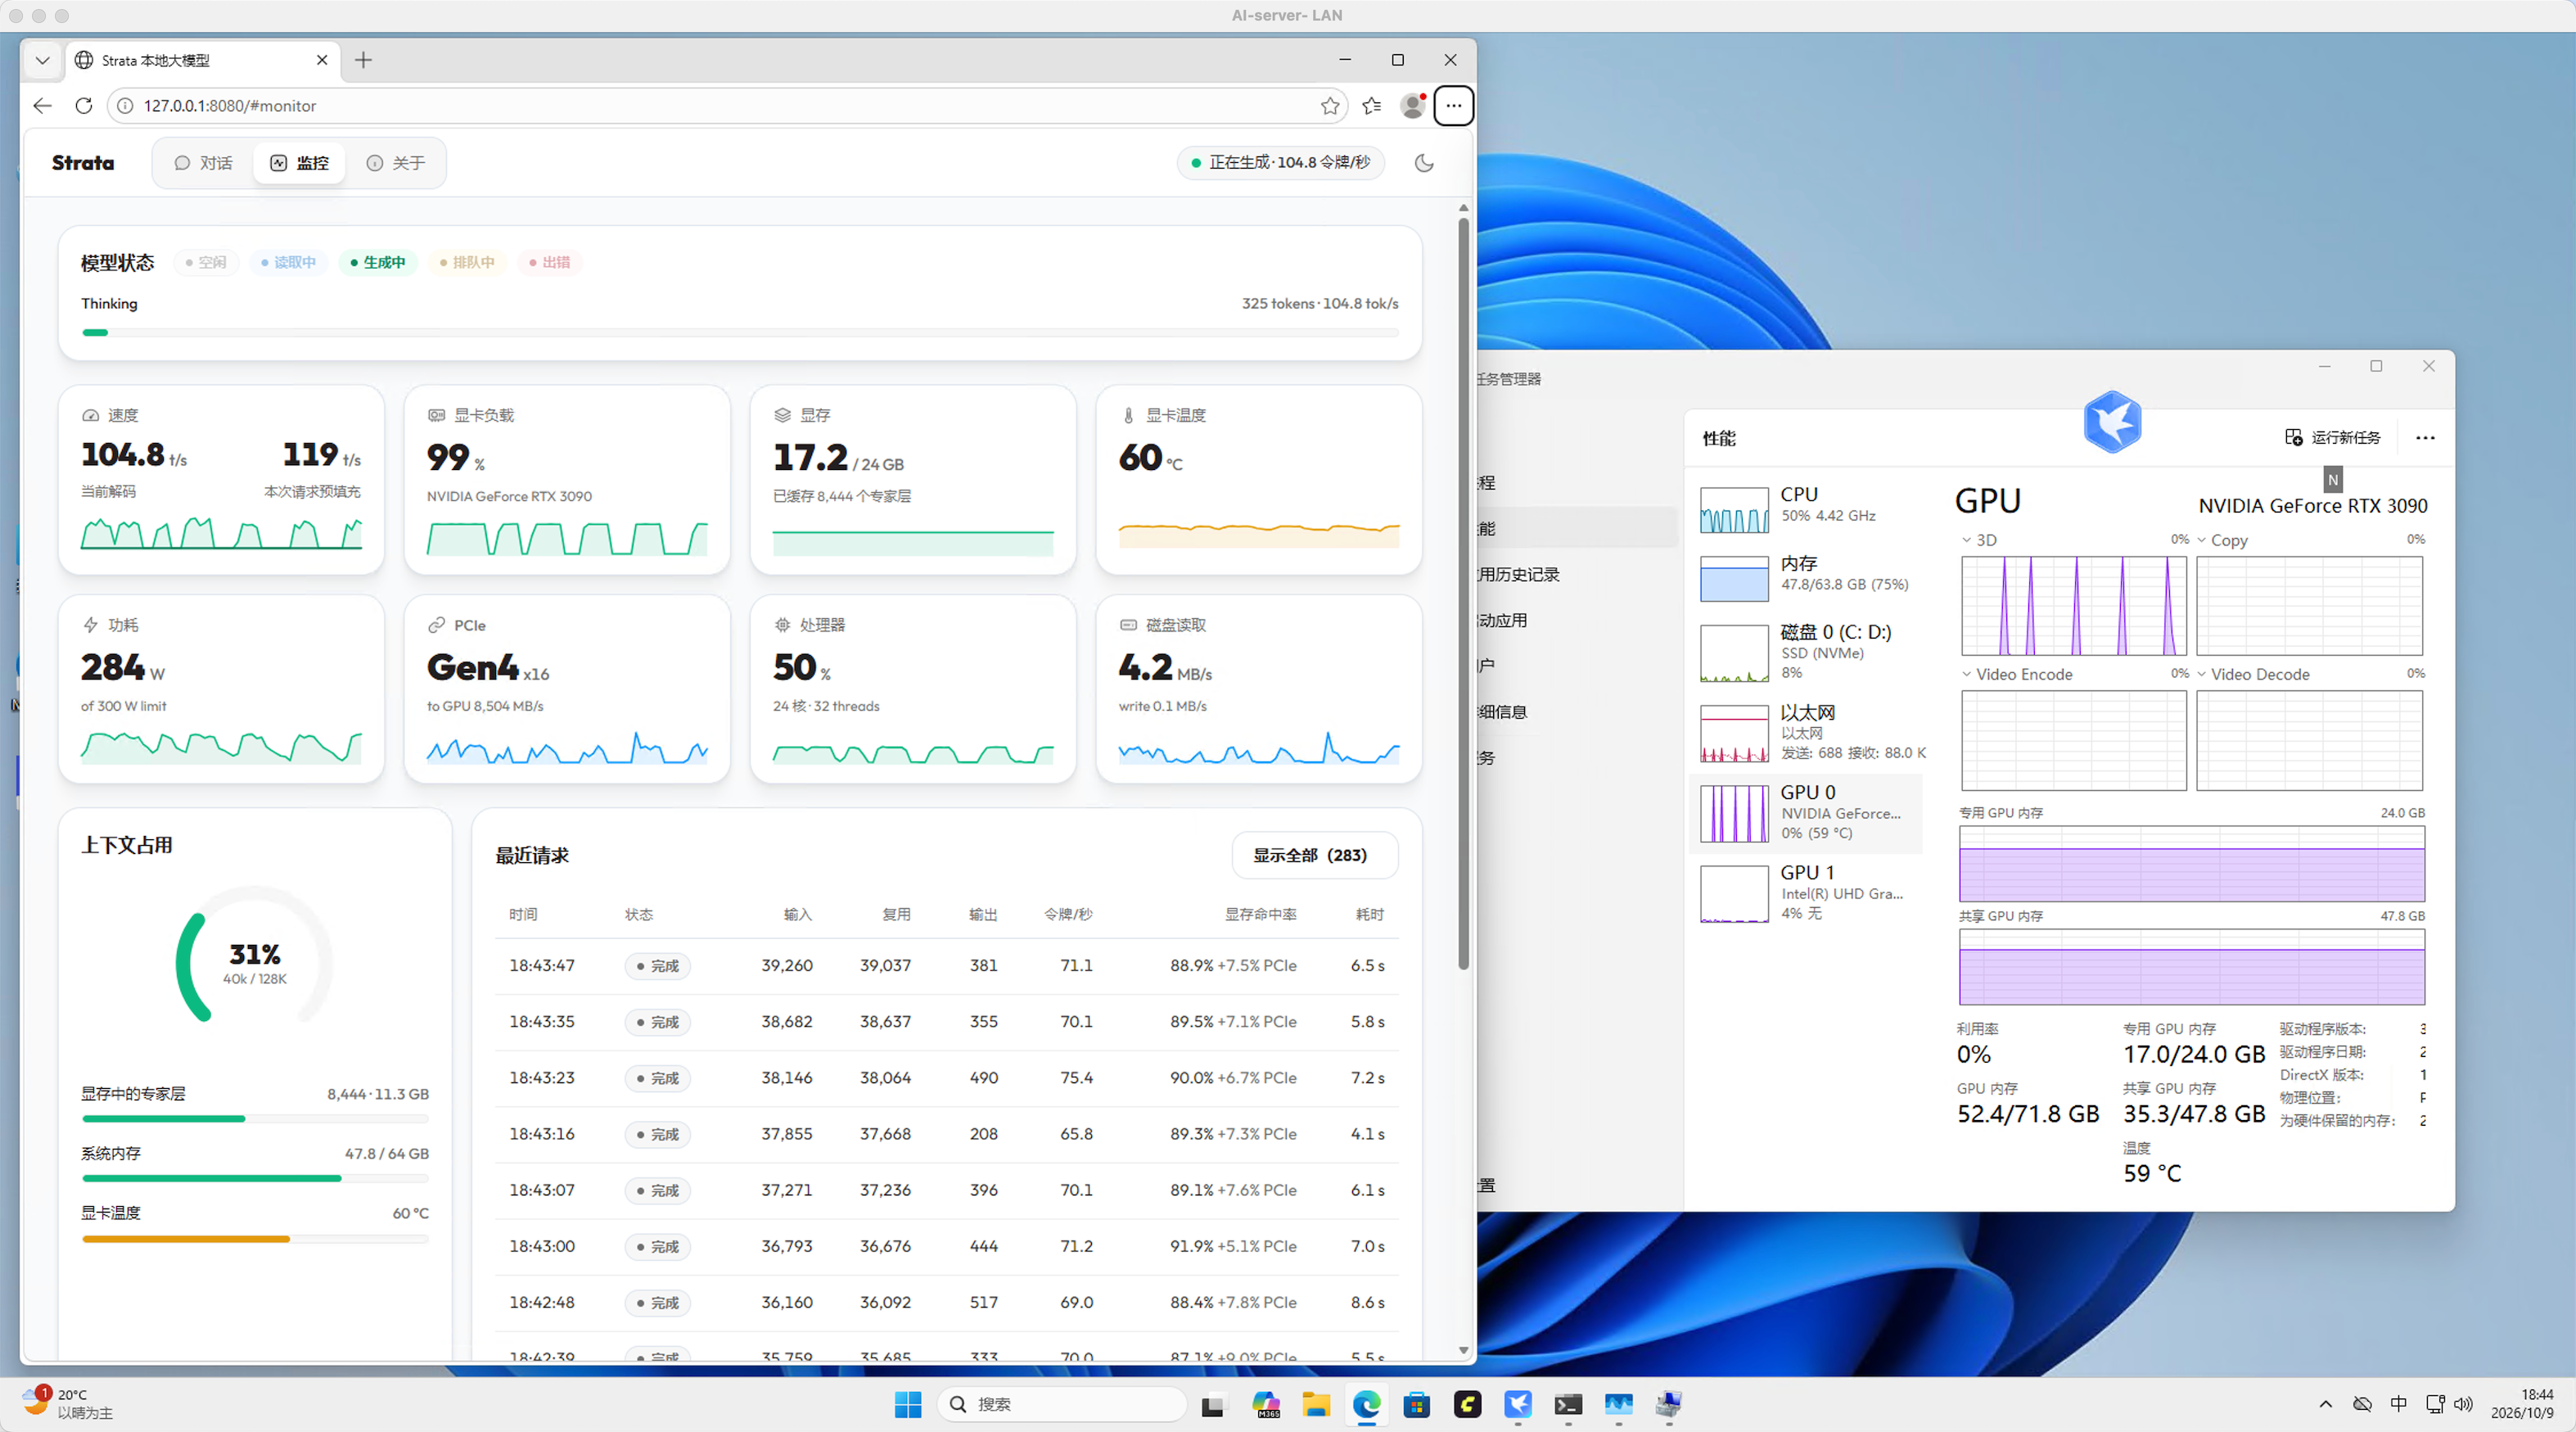Viewport: 2576px width, 1432px height.
Task: Toggle dark mode moon icon in Strata
Action: click(1424, 163)
